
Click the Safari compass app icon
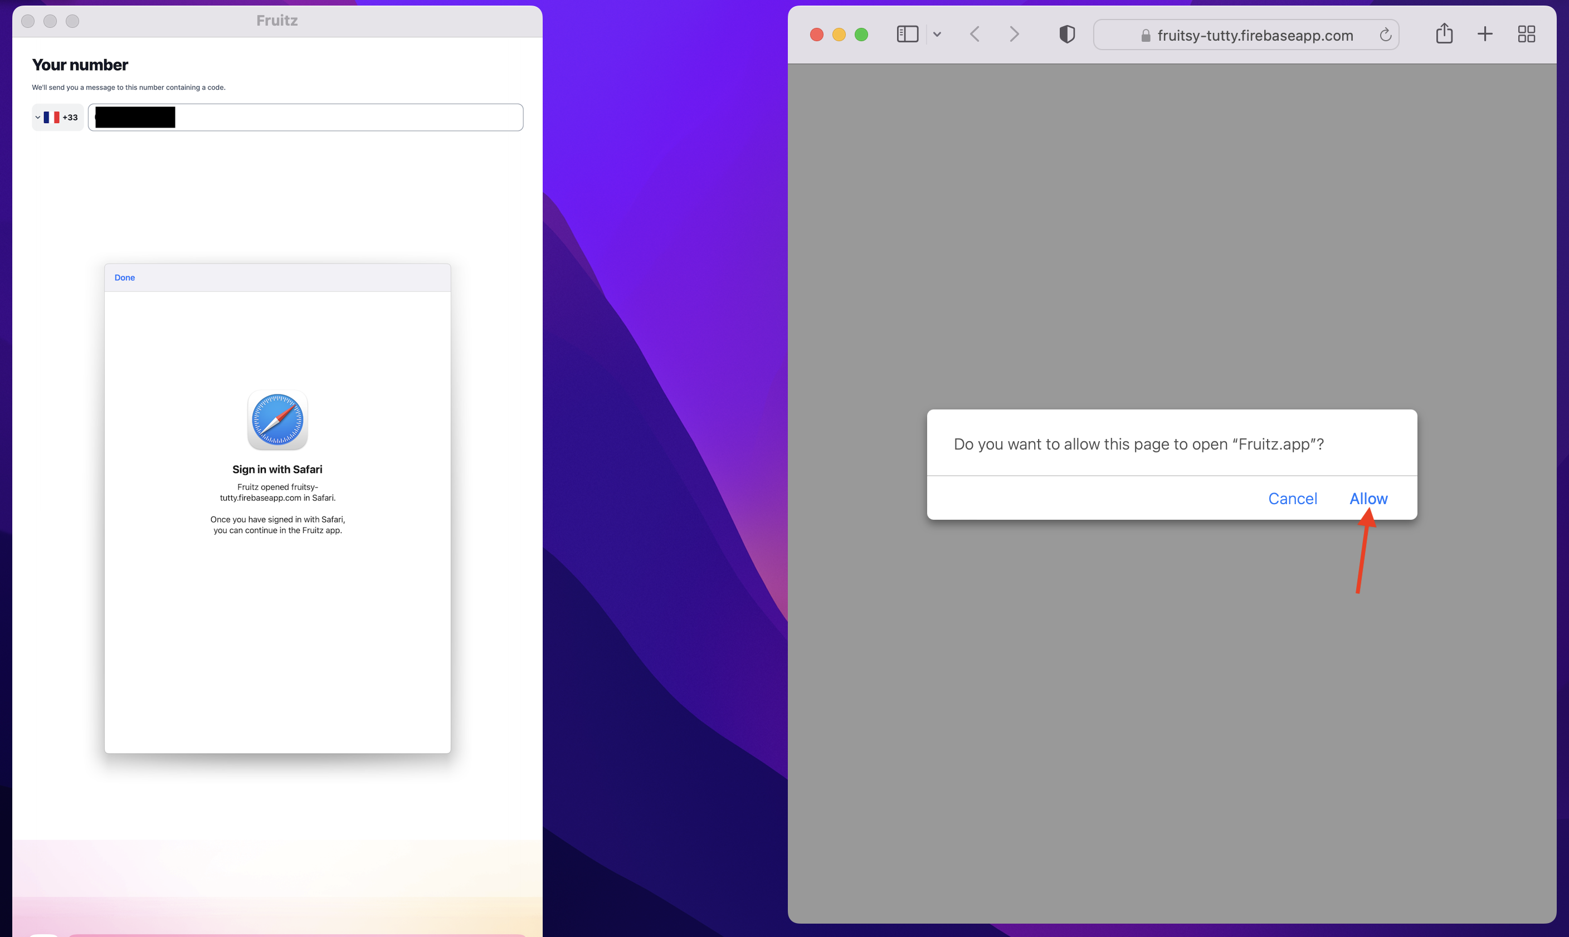pos(277,420)
